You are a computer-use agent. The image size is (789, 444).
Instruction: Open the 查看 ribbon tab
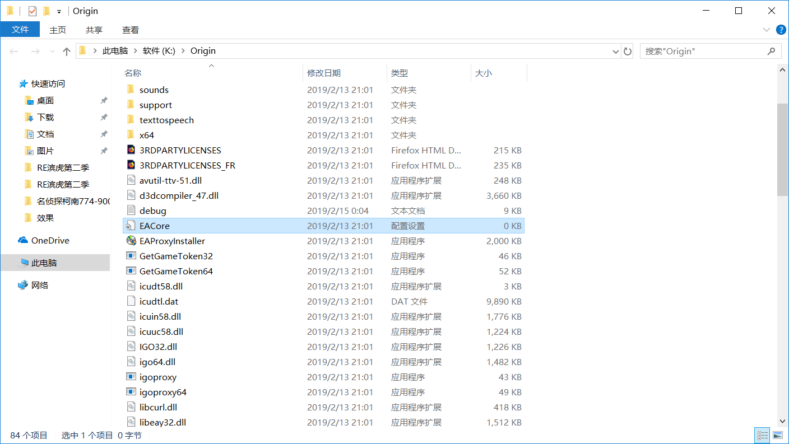point(130,30)
